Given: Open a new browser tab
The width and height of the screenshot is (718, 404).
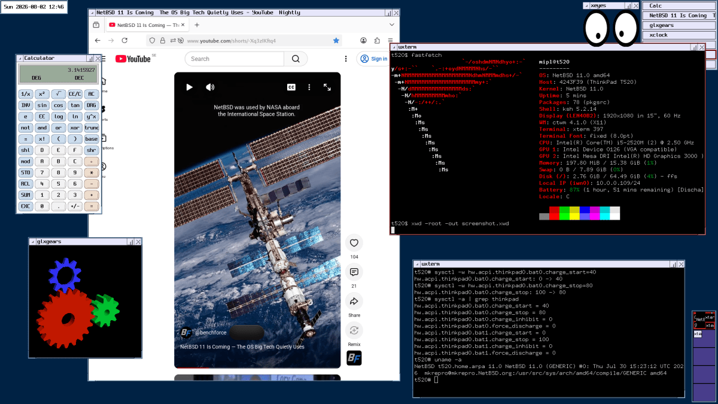Looking at the screenshot, I should [x=197, y=25].
